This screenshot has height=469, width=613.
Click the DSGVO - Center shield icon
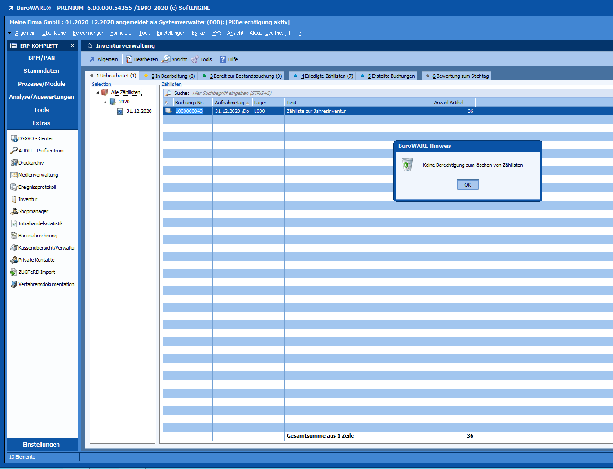tap(14, 138)
